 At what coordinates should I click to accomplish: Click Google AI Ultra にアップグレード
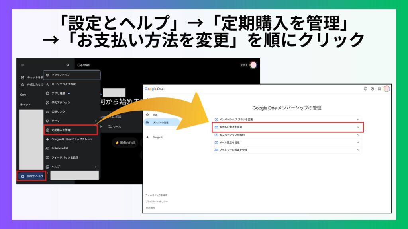point(71,139)
